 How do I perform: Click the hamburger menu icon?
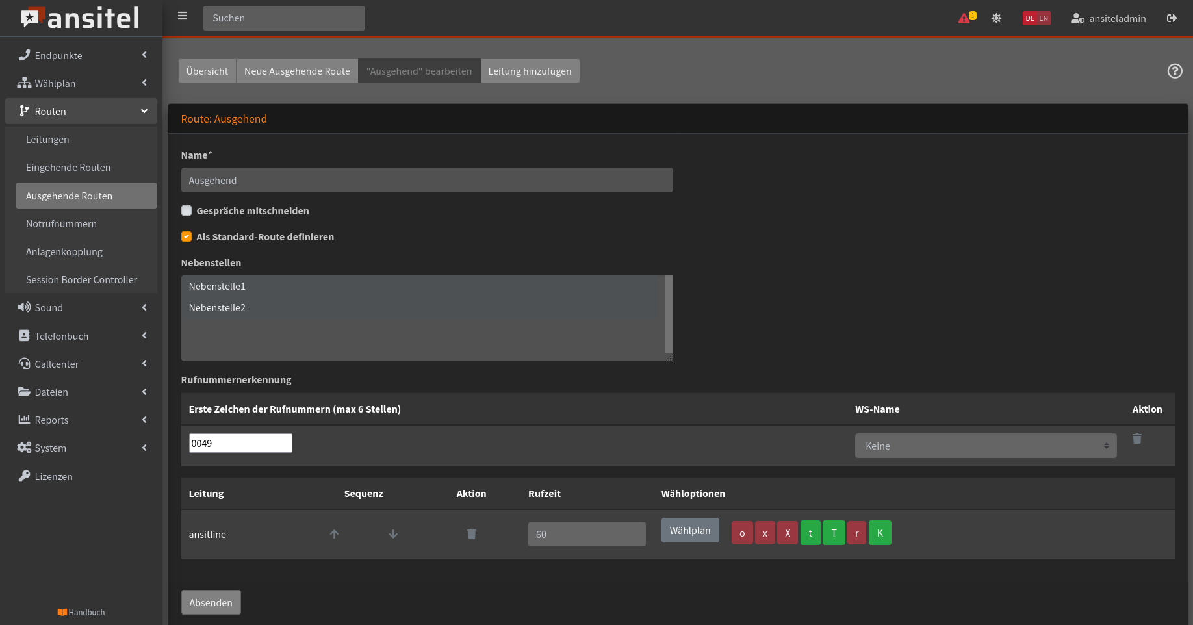(183, 16)
